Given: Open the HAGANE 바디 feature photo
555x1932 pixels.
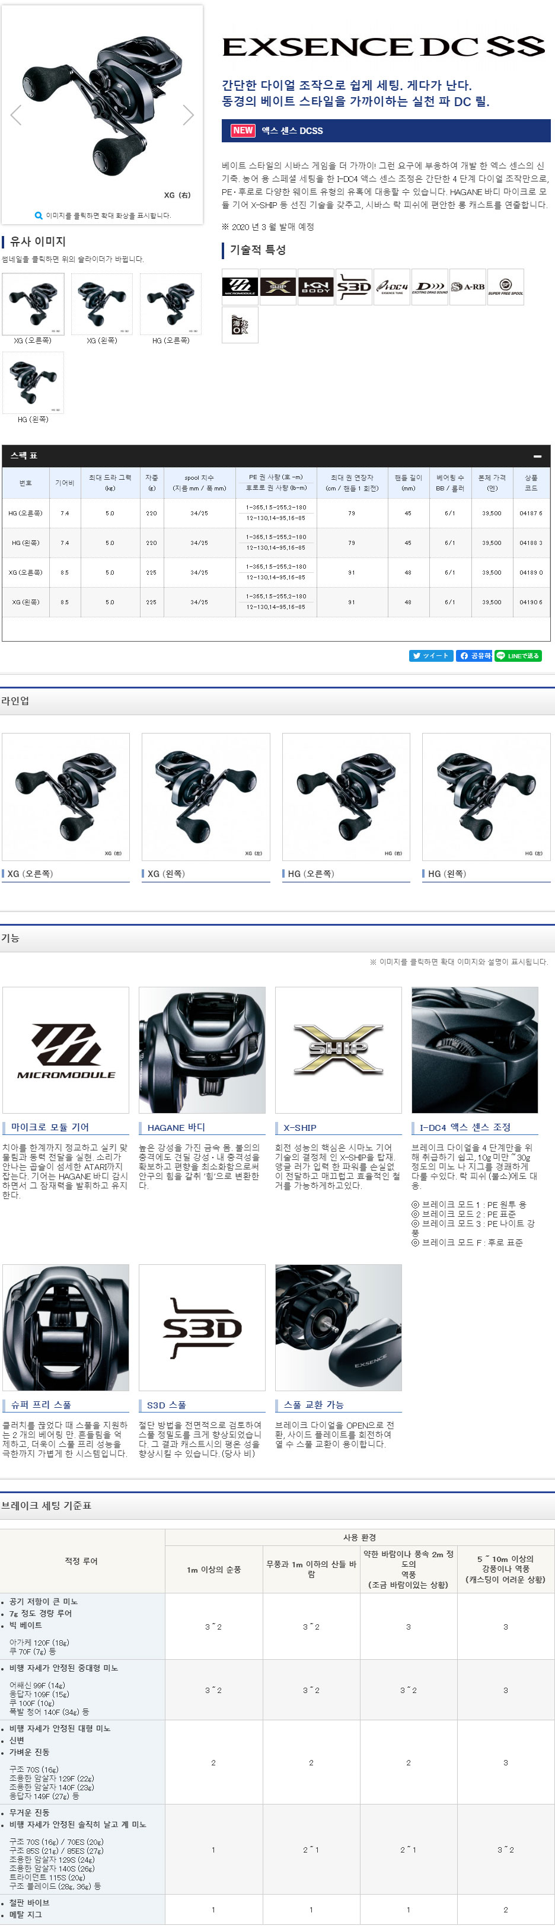Looking at the screenshot, I should (202, 1050).
